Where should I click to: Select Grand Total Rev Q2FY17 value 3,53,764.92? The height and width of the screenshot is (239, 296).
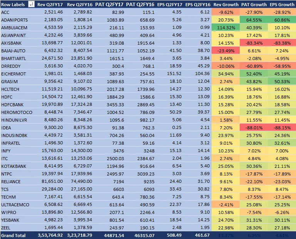(x=50, y=236)
